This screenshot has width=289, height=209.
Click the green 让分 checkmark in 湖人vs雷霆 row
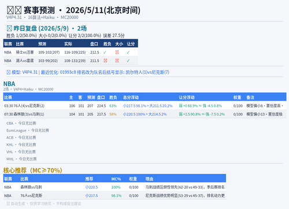(128, 61)
